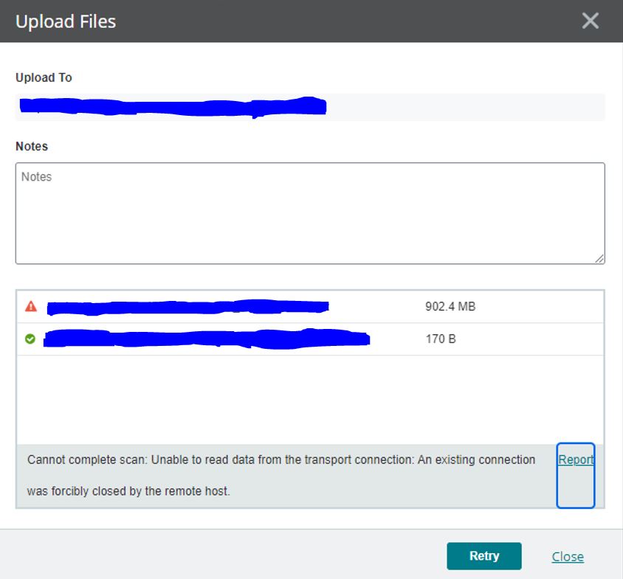
Task: Click the 'Notes' field label
Action: point(32,146)
